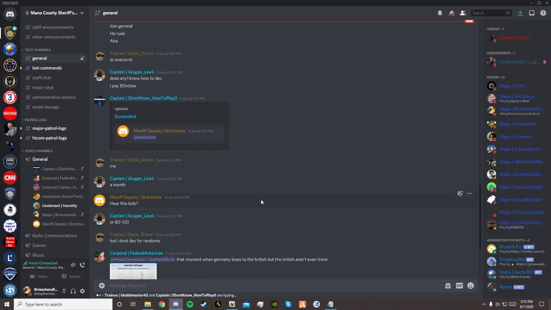The height and width of the screenshot is (310, 551).
Task: Open the Lightshot Screenshot link
Action: tap(125, 117)
